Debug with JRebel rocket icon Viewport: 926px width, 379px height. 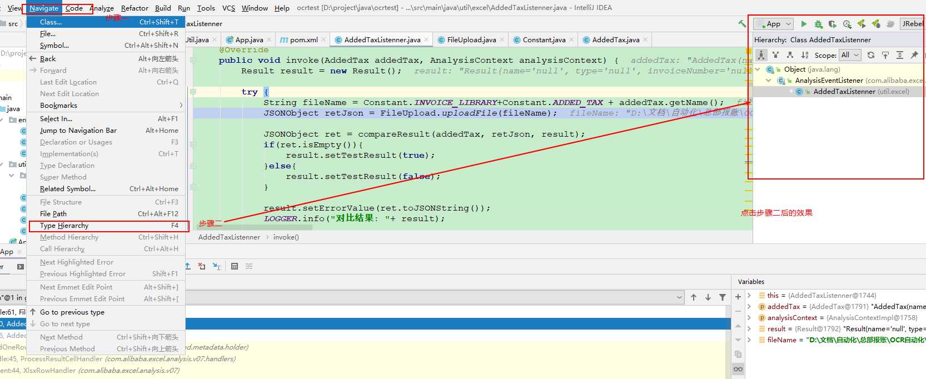[x=876, y=24]
